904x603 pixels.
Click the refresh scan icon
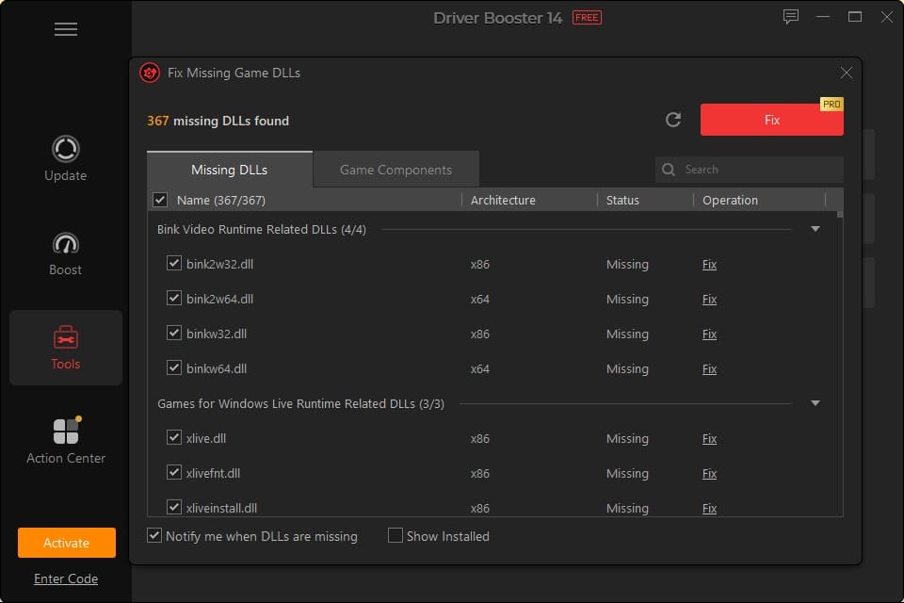(673, 120)
